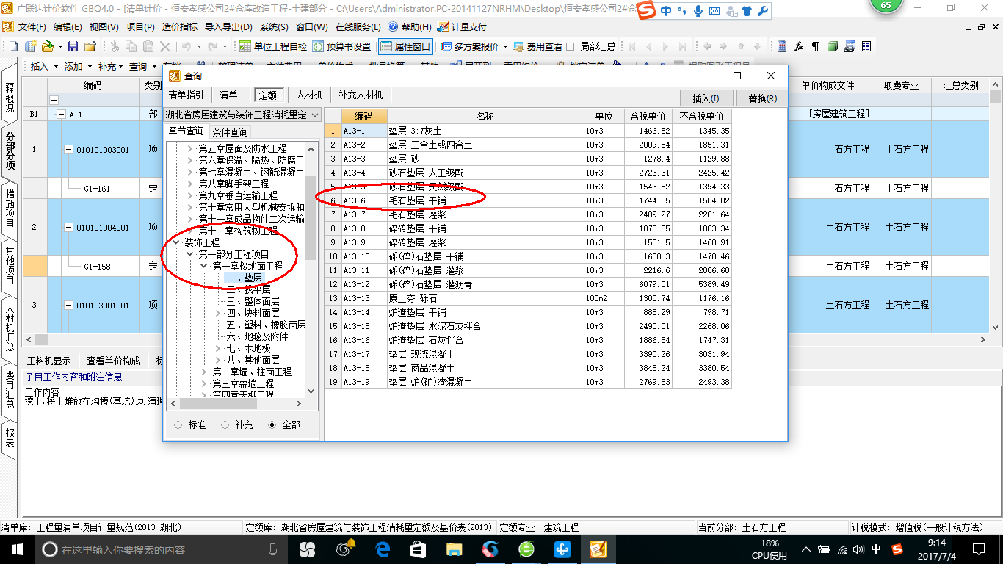Viewport: 1003px width, 564px height.
Task: Open 费用汇总 side tab
Action: click(x=10, y=389)
